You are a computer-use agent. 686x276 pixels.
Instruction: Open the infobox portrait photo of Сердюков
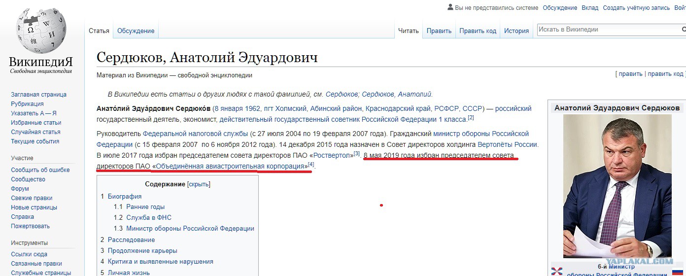click(617, 186)
